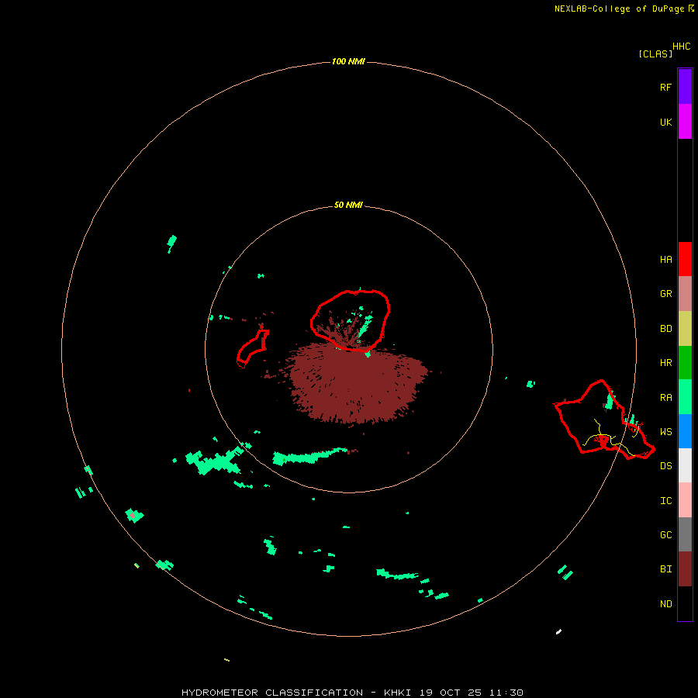Click the ND legend label
Screen dimensions: 698x698
[x=665, y=604]
